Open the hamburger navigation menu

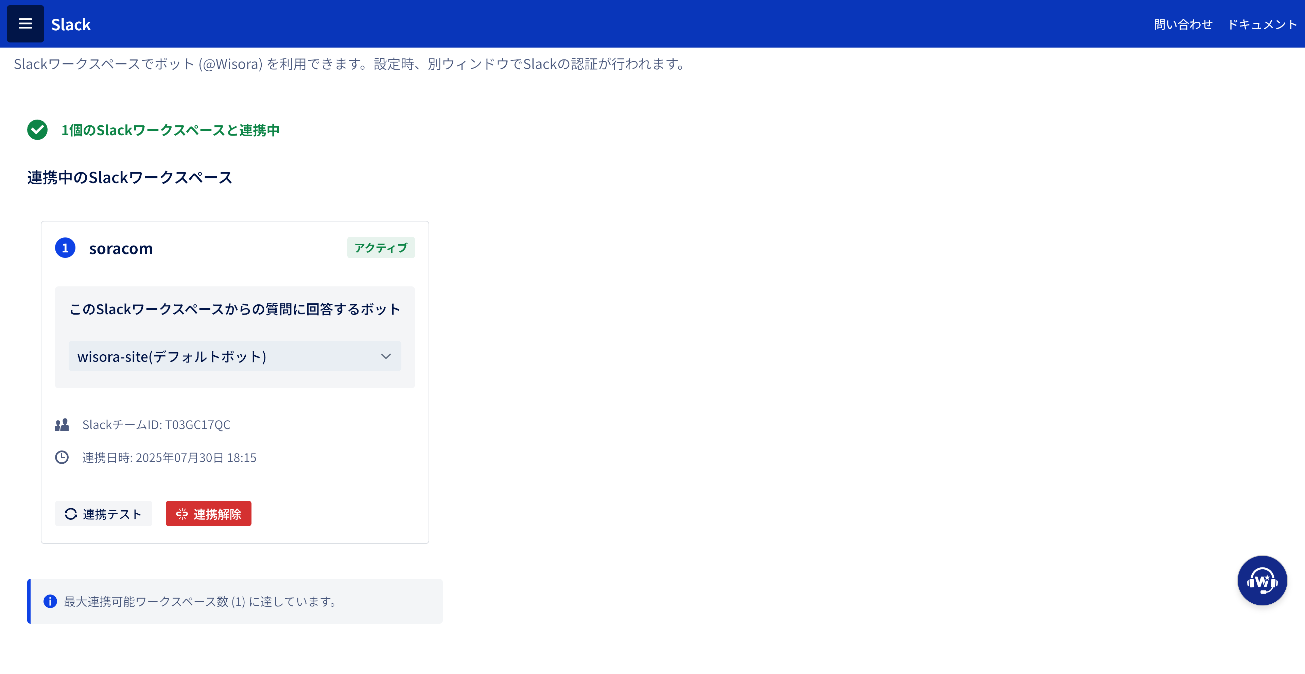pos(25,24)
